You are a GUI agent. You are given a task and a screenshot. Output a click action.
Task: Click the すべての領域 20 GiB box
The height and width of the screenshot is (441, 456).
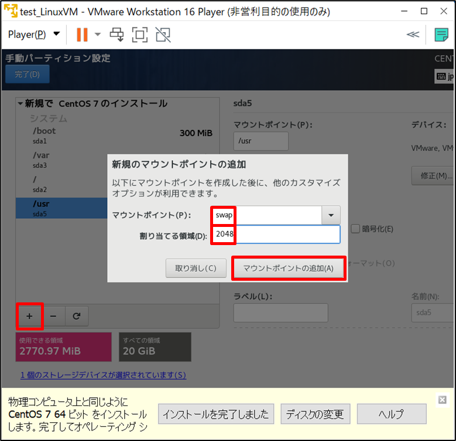155,347
